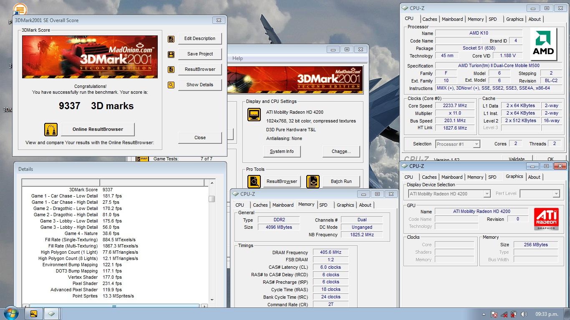This screenshot has width=570, height=320.
Task: Open the Help menu in 3DMark2001 window
Action: [x=237, y=58]
